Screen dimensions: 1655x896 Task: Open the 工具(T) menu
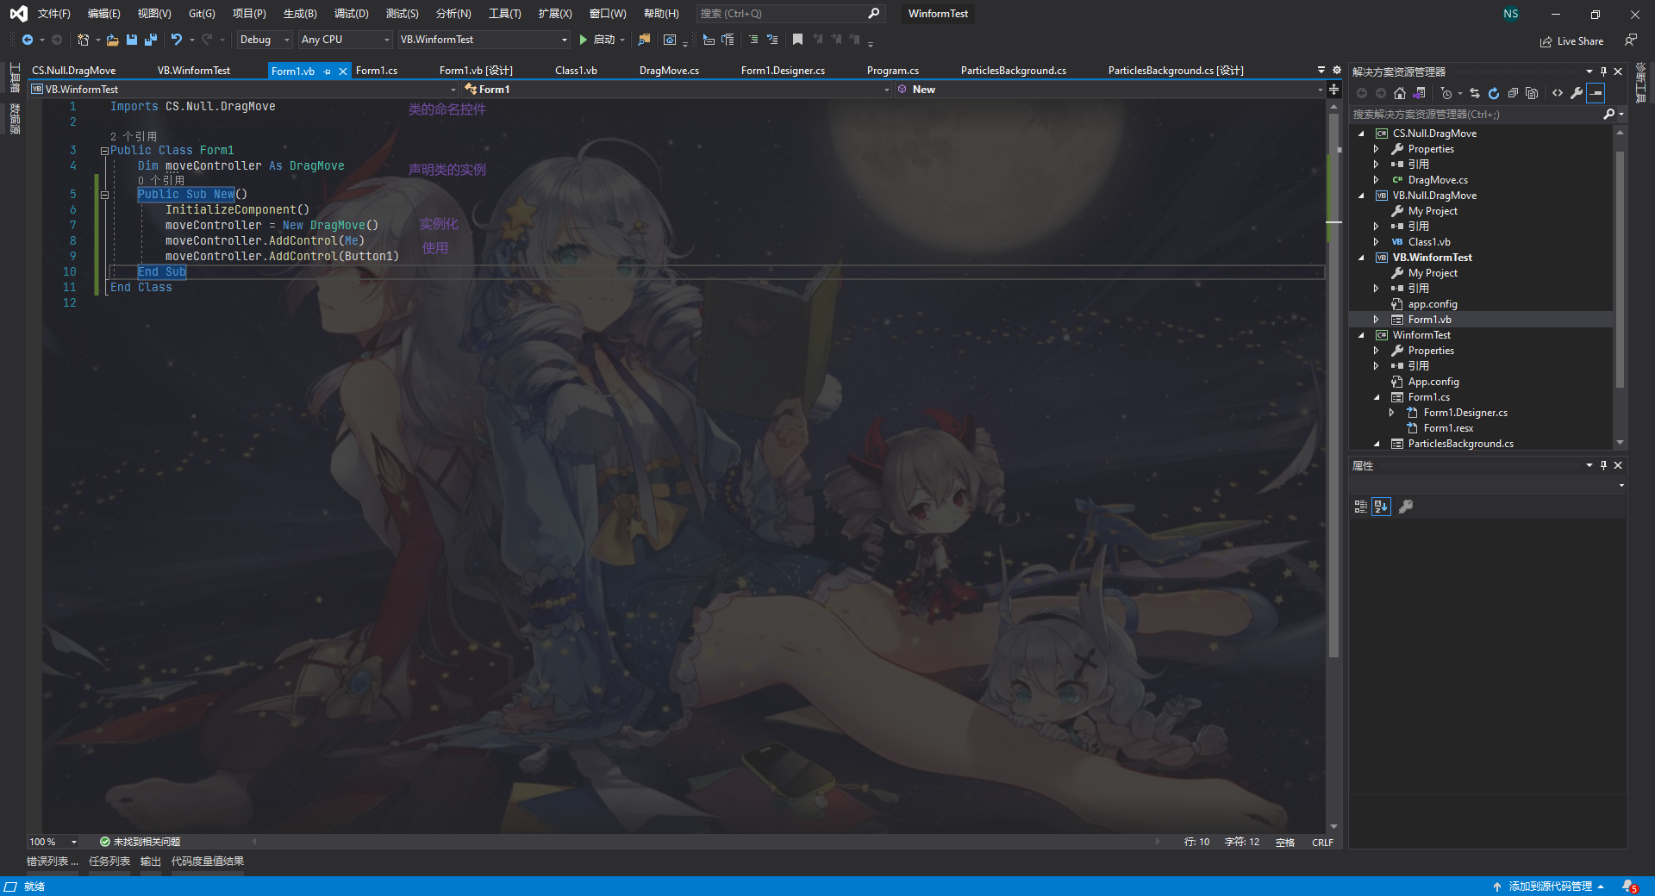click(x=504, y=14)
